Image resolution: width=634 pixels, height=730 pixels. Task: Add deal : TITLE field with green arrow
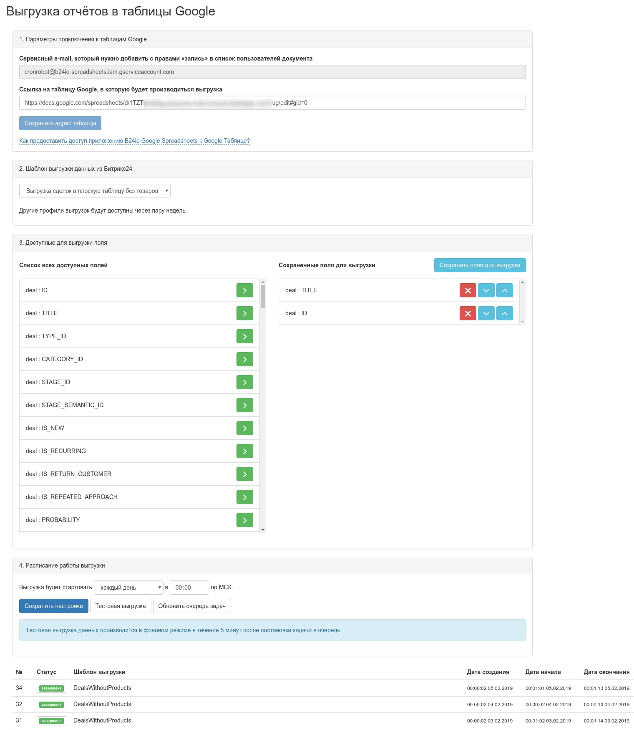point(244,313)
